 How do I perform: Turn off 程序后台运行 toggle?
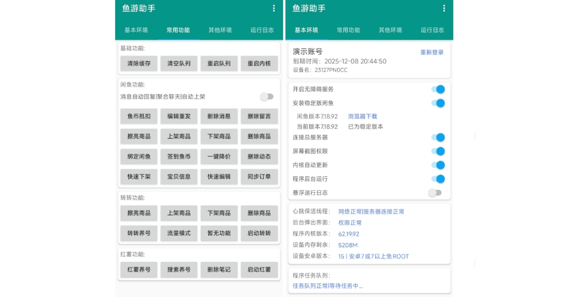tap(437, 179)
